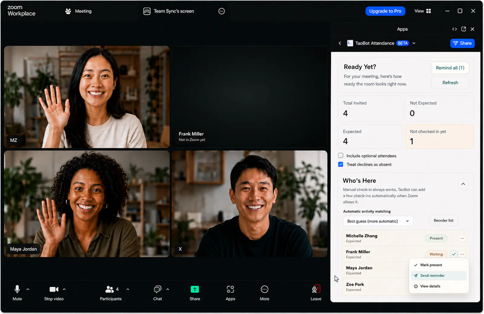484x314 pixels.
Task: Collapse the Who's Here section
Action: [x=463, y=184]
